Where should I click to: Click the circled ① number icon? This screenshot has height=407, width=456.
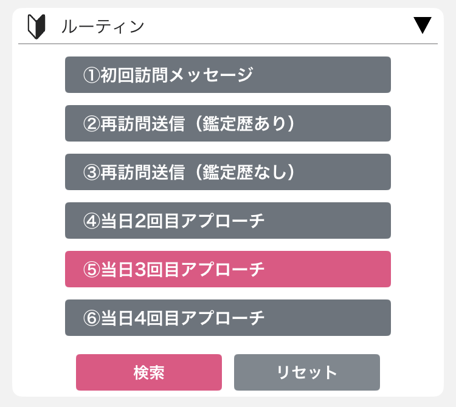[92, 75]
